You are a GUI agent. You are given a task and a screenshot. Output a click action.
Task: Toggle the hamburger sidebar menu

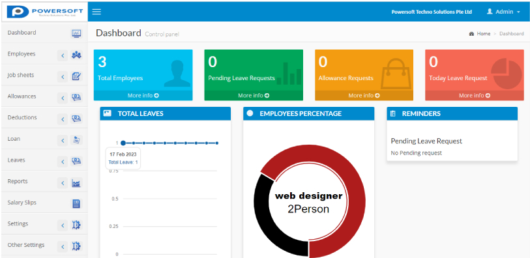click(96, 12)
